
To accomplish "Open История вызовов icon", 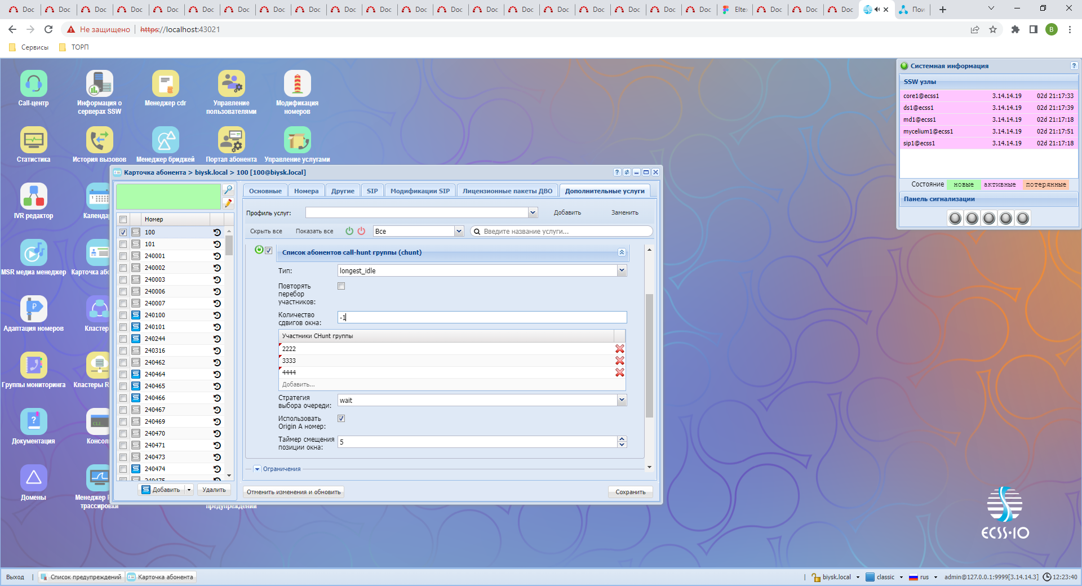I will 100,140.
